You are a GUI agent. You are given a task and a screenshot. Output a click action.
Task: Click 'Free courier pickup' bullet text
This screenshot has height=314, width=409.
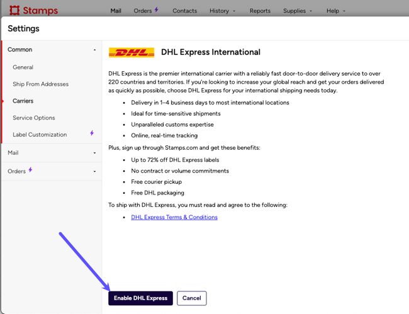(x=157, y=182)
